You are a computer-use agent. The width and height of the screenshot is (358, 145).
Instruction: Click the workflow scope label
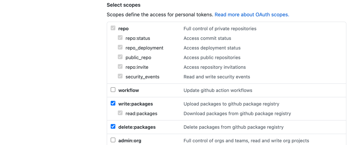[x=129, y=90]
